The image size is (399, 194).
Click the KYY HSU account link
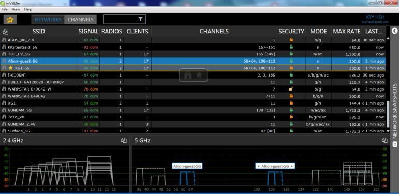point(375,17)
